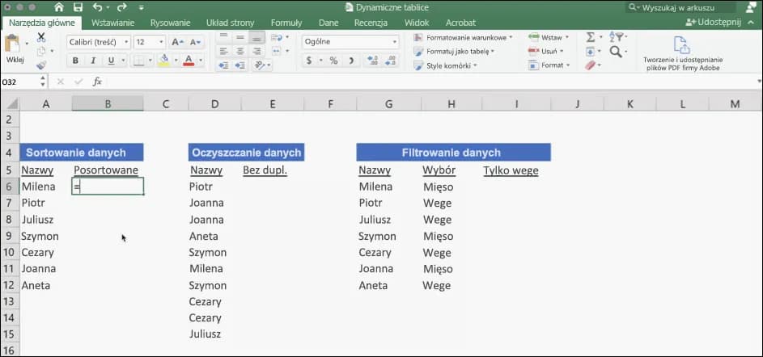Click the Save icon in title bar
Viewport: 763px width, 357px height.
point(78,7)
